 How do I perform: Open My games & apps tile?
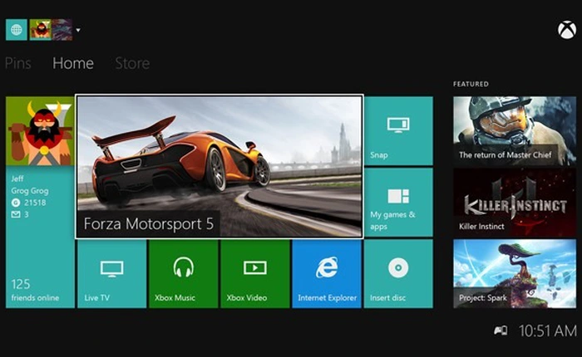(x=398, y=203)
